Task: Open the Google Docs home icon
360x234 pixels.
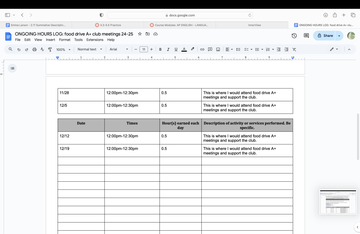Action: coord(8,36)
